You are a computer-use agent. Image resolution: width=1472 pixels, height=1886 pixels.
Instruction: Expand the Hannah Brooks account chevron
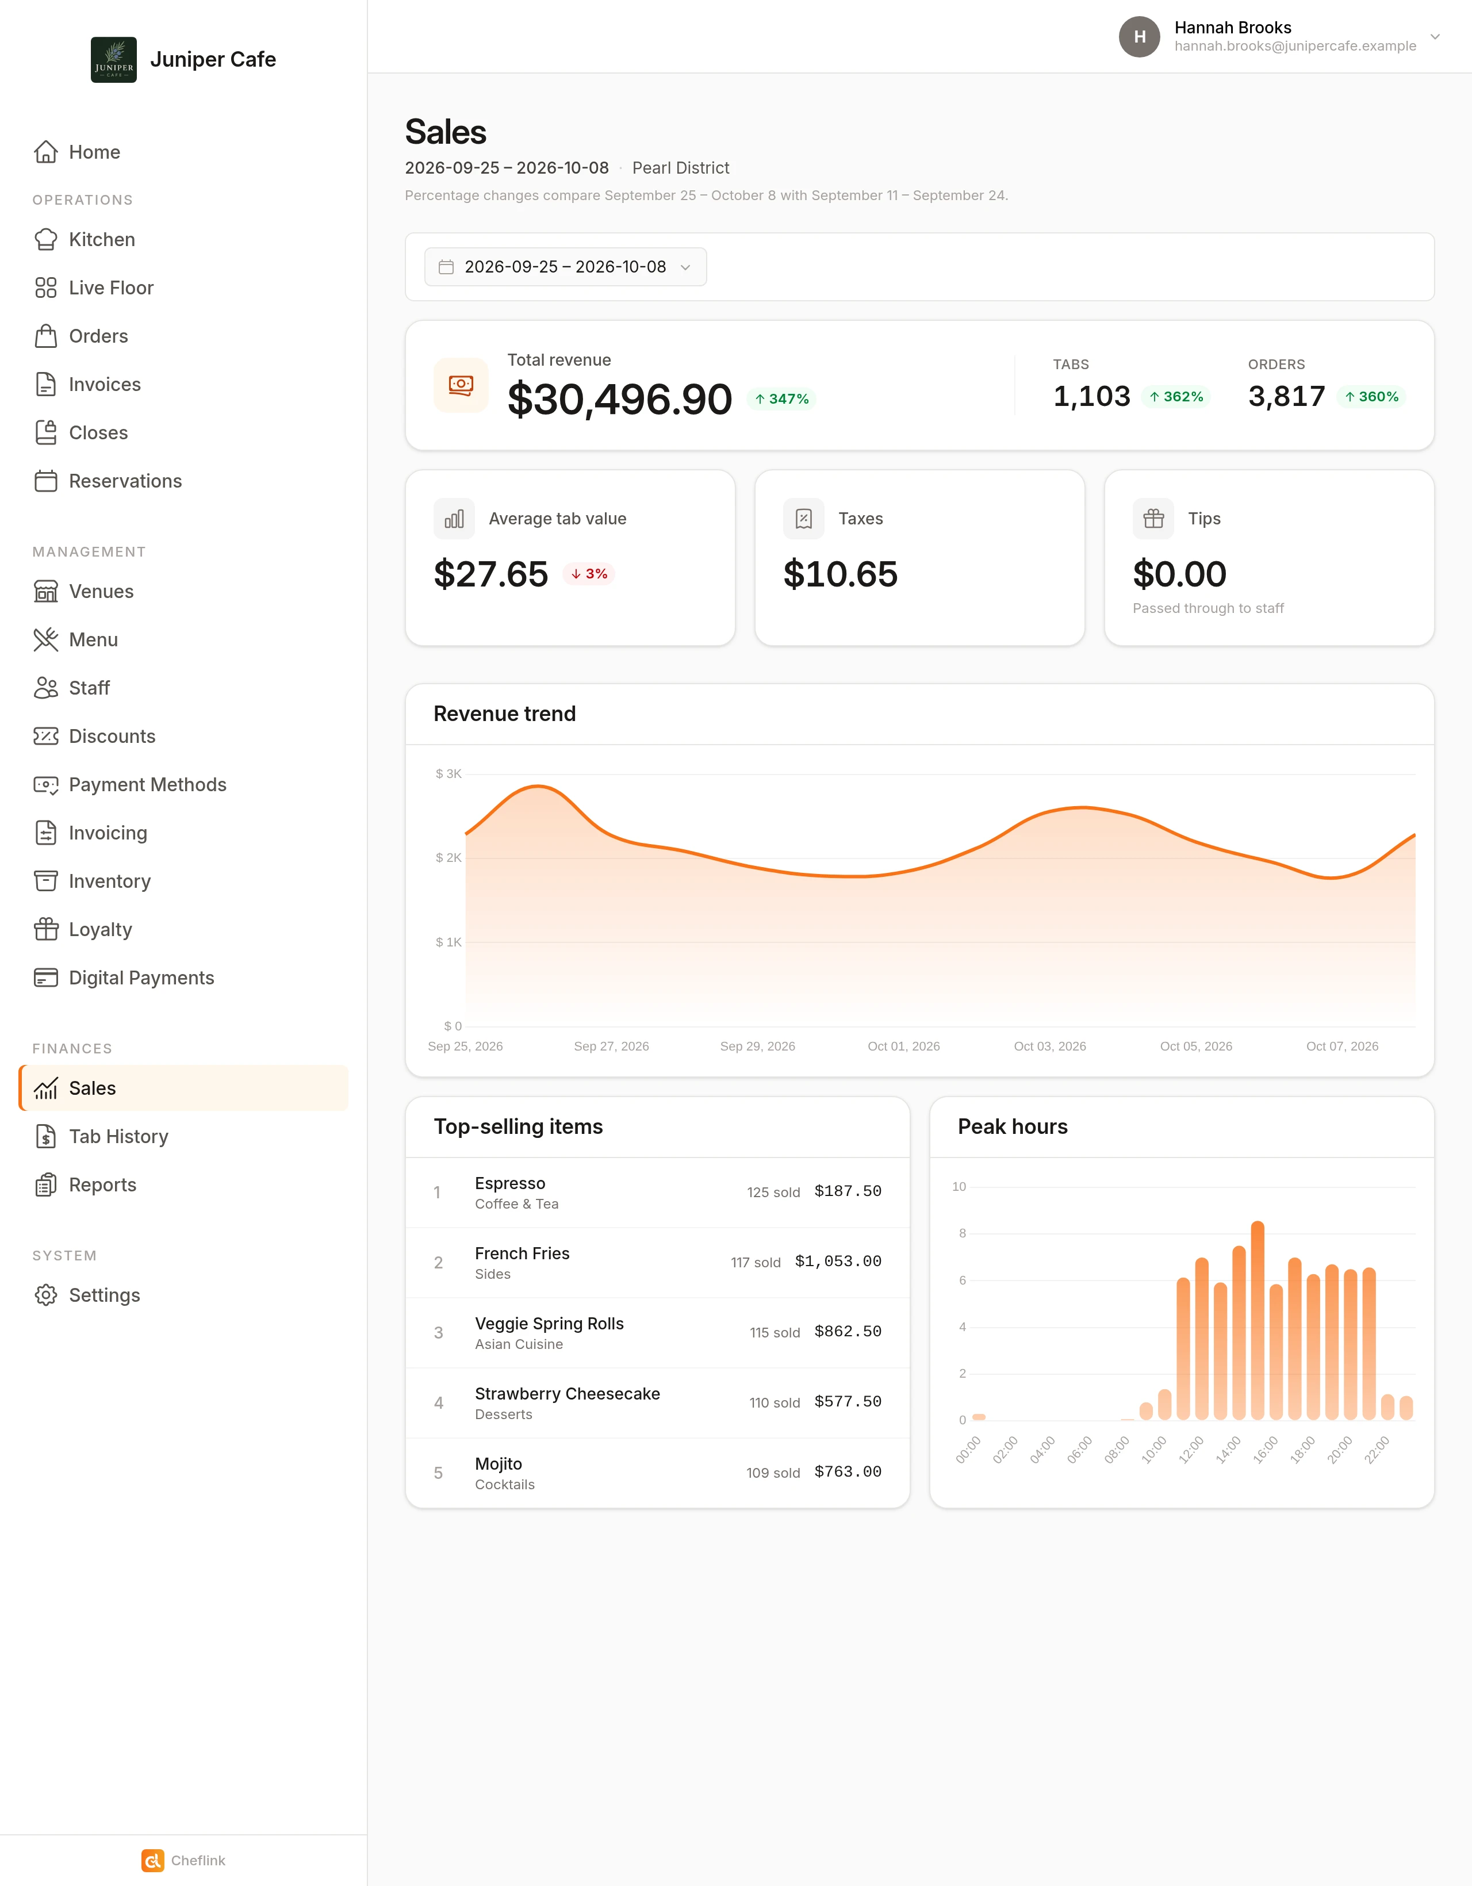[x=1435, y=37]
